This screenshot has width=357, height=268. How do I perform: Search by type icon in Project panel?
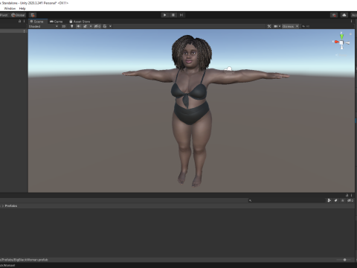(x=329, y=200)
